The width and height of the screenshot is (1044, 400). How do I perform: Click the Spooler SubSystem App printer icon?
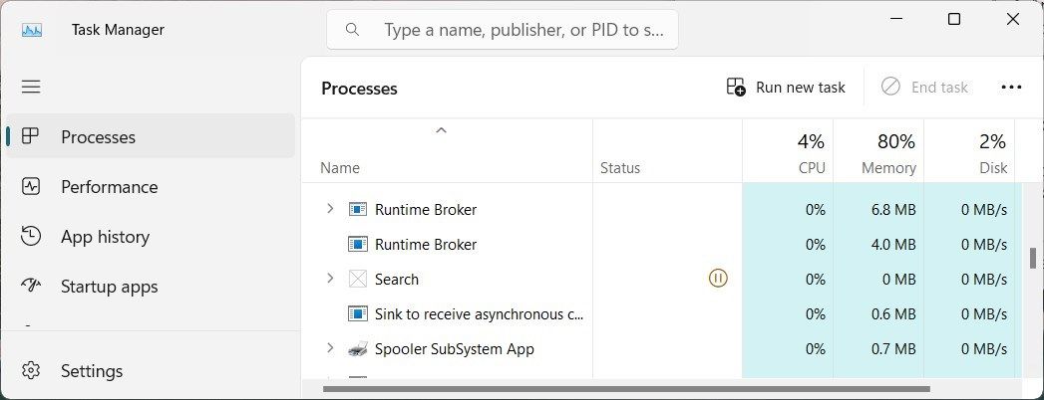pos(357,349)
